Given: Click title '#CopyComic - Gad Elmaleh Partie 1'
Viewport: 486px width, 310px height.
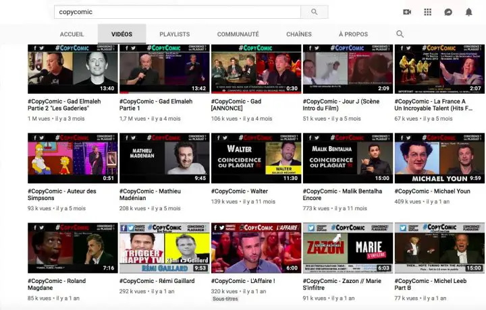Looking at the screenshot, I should pyautogui.click(x=156, y=105).
